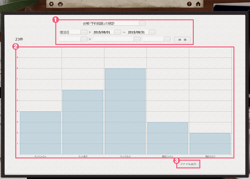Click the tallest ネットるるぶ bar

click(x=125, y=111)
